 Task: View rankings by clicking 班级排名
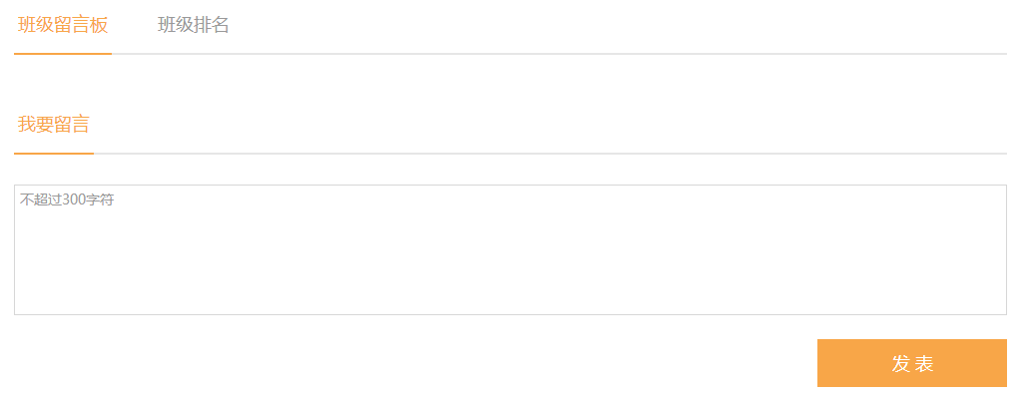point(194,25)
